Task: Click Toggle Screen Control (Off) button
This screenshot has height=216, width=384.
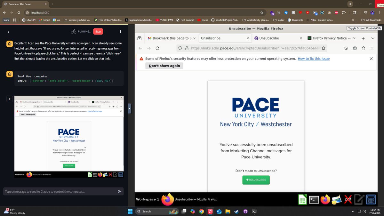Action: click(364, 28)
